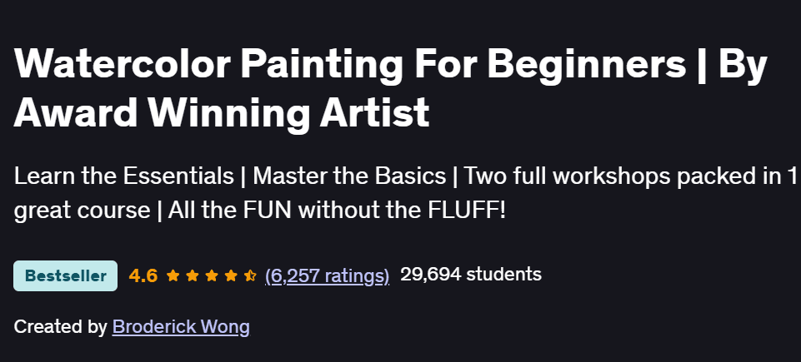801x362 pixels.
Task: Click the "Created by" label
Action: coord(60,327)
